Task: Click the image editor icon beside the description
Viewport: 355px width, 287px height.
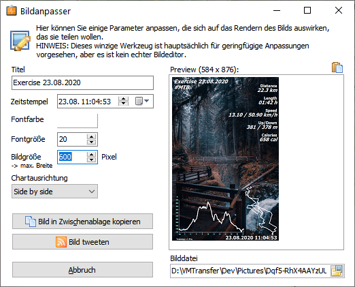Action: [x=20, y=40]
